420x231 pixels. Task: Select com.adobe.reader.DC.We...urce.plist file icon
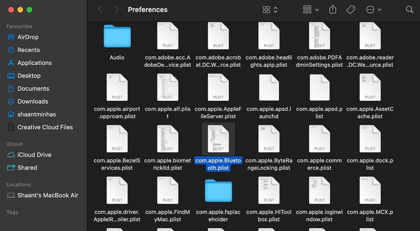click(370, 36)
